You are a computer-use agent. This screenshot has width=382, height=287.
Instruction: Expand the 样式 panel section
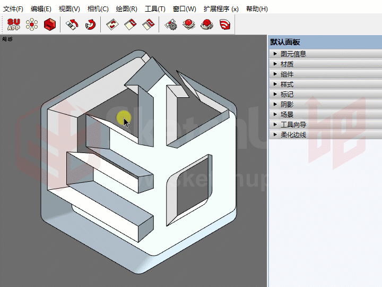pos(287,84)
